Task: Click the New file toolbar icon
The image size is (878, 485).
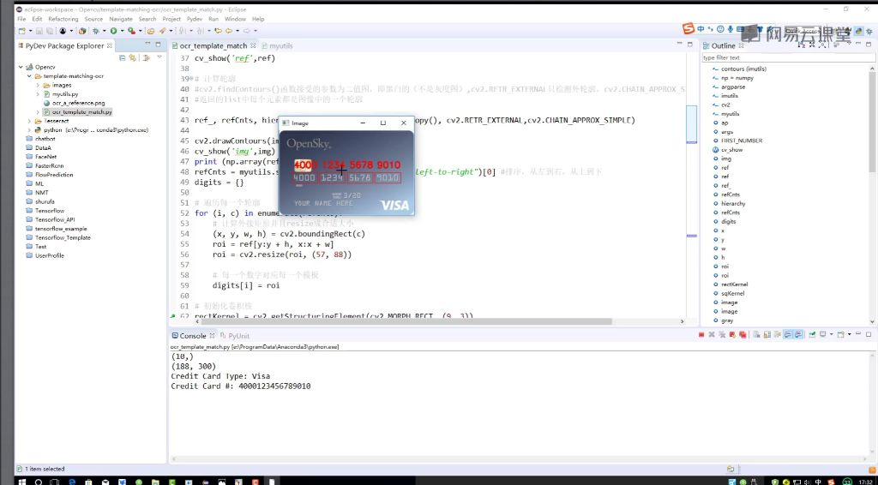Action: click(21, 31)
